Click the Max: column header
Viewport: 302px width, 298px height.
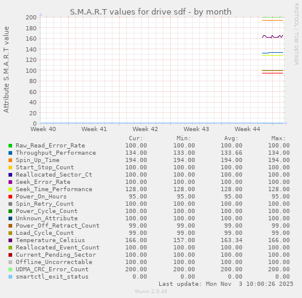pyautogui.click(x=278, y=138)
